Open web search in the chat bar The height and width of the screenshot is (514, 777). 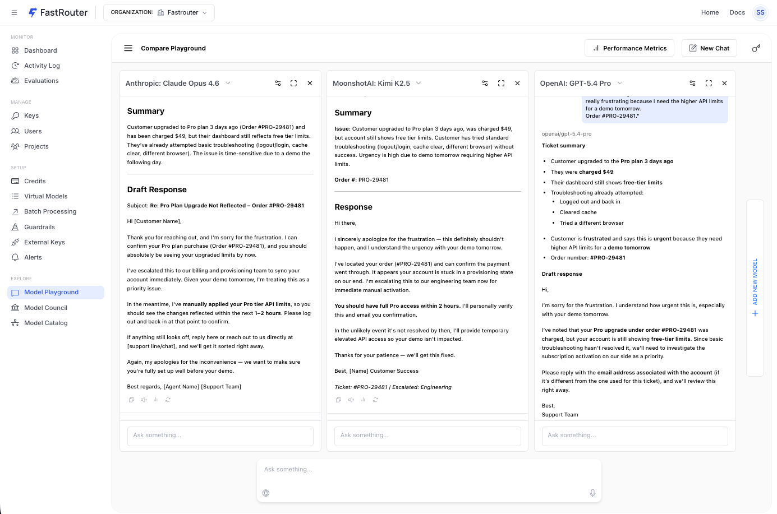(266, 493)
